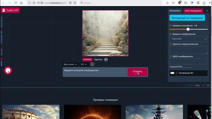Focus the browser Поиск search box
Image resolution: width=212 pixels, height=119 pixels.
[x=120, y=3]
